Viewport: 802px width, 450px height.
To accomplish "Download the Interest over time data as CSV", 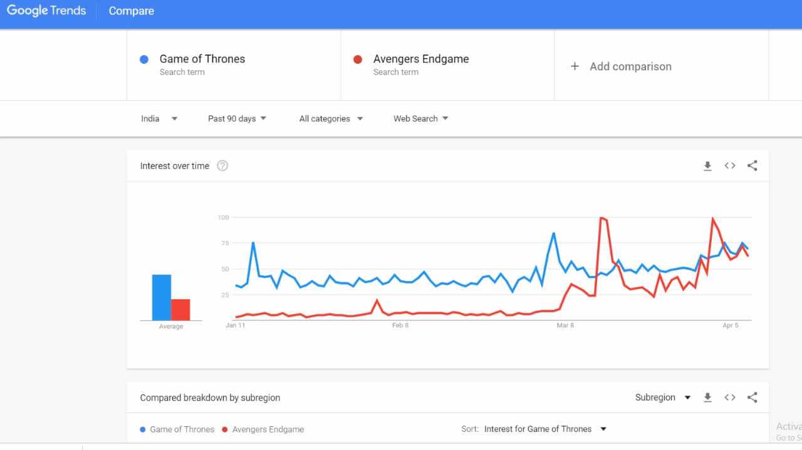I will tap(707, 166).
